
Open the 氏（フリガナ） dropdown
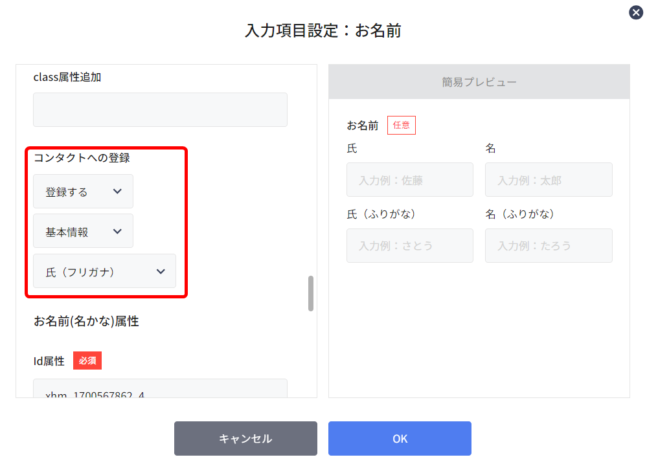tap(104, 271)
